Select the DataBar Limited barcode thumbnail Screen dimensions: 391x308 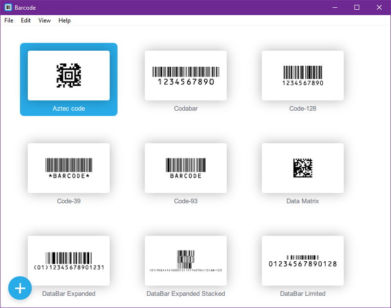coord(303,261)
